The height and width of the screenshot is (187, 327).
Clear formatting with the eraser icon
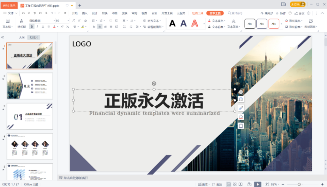click(85, 21)
